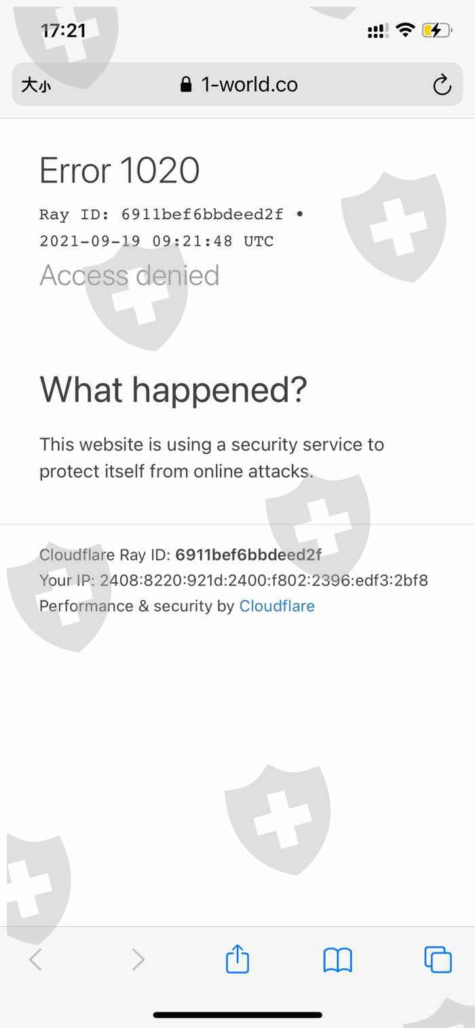Tap the battery charging indicator
The height and width of the screenshot is (1028, 475).
(437, 31)
